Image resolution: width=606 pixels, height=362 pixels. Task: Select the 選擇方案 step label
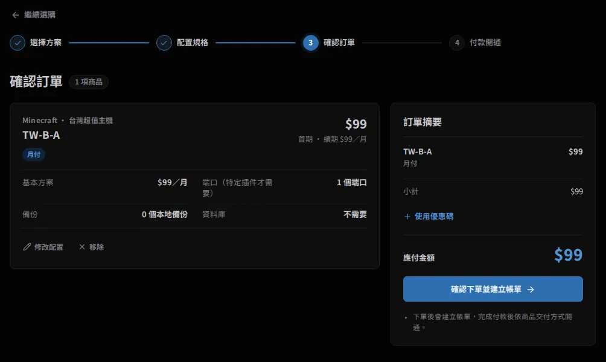46,42
